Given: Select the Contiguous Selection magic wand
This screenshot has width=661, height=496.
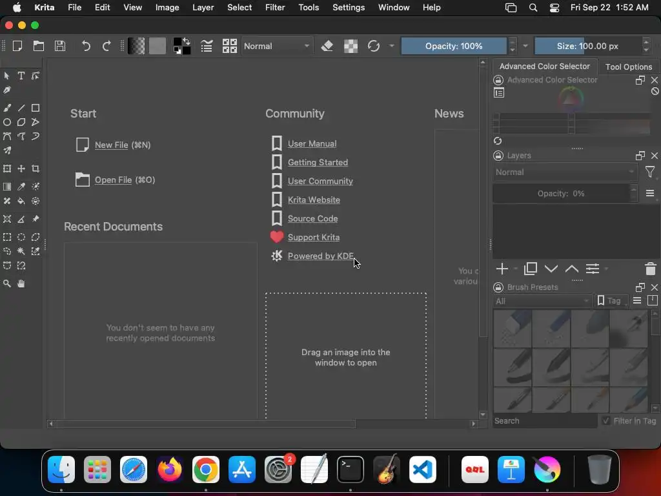Looking at the screenshot, I should 21,251.
